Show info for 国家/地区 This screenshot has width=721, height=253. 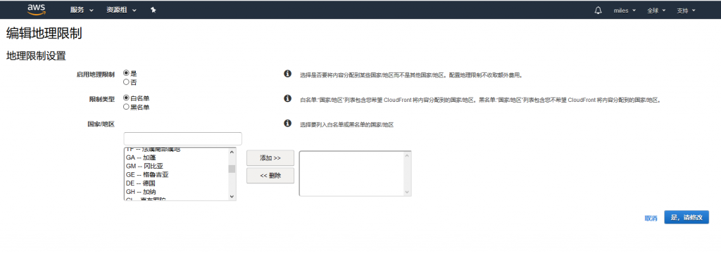point(287,124)
